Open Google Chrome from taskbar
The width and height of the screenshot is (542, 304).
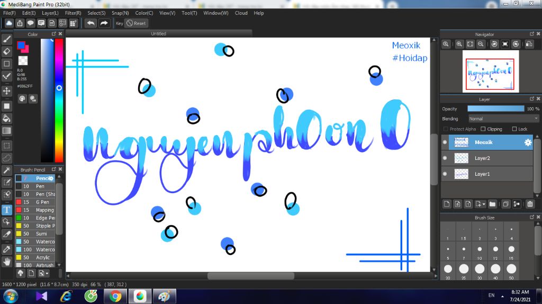(x=115, y=296)
